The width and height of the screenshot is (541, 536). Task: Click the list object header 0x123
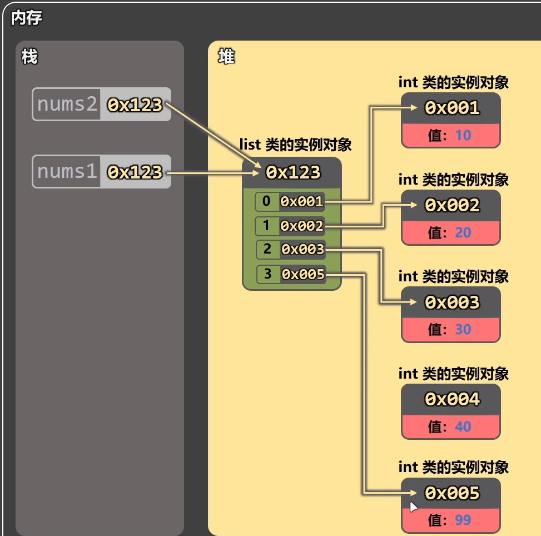point(292,172)
